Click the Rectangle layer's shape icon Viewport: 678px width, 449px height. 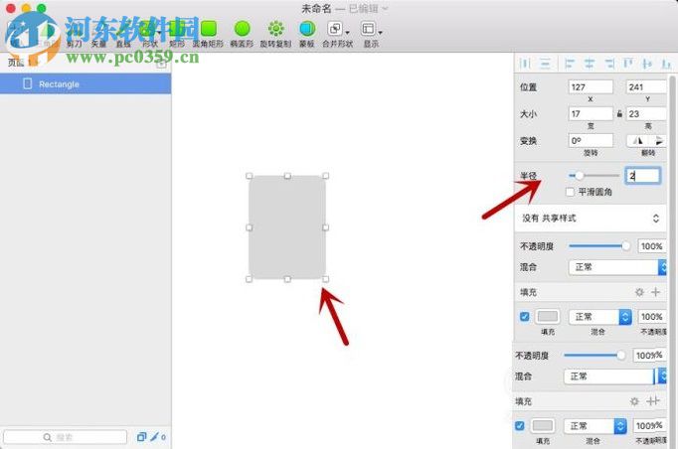point(27,83)
